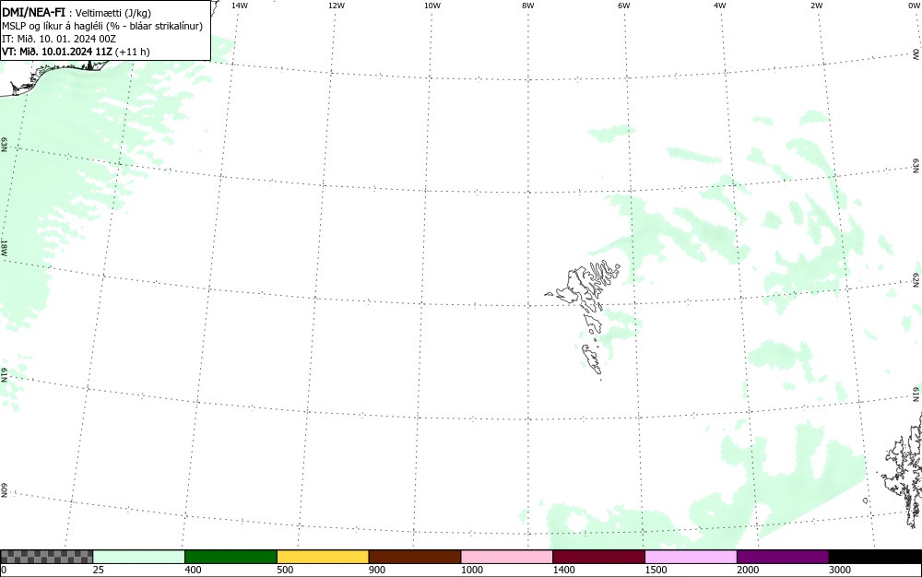The height and width of the screenshot is (577, 922).
Task: Click the Shetland coastline outline at right edge
Action: (903, 470)
